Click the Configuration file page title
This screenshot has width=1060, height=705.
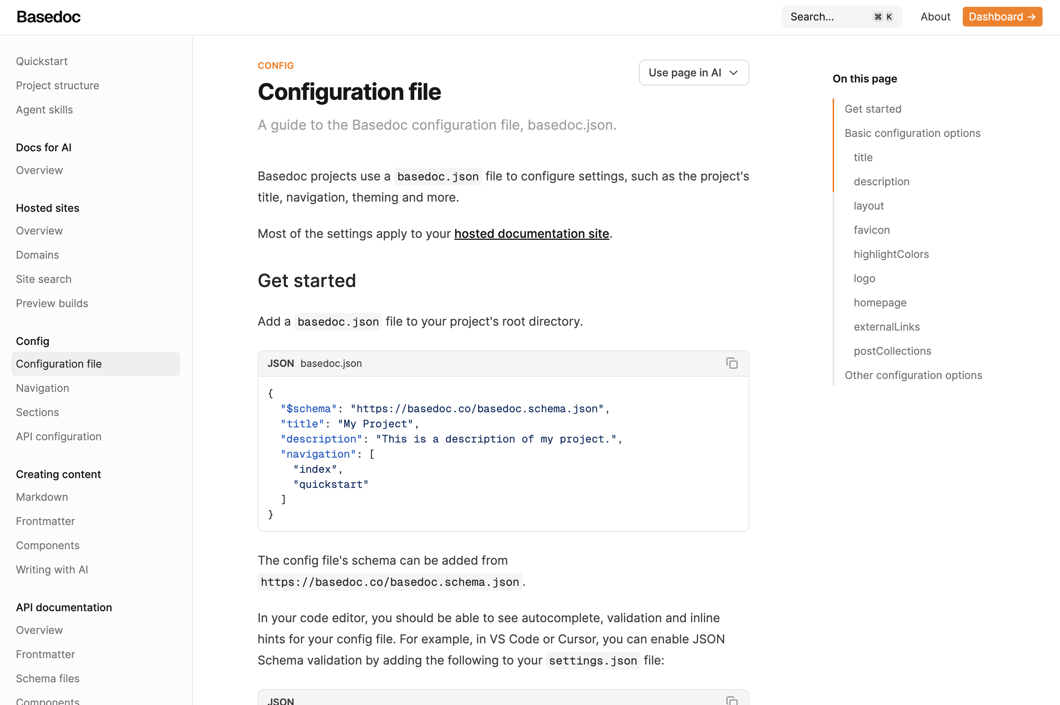tap(350, 92)
